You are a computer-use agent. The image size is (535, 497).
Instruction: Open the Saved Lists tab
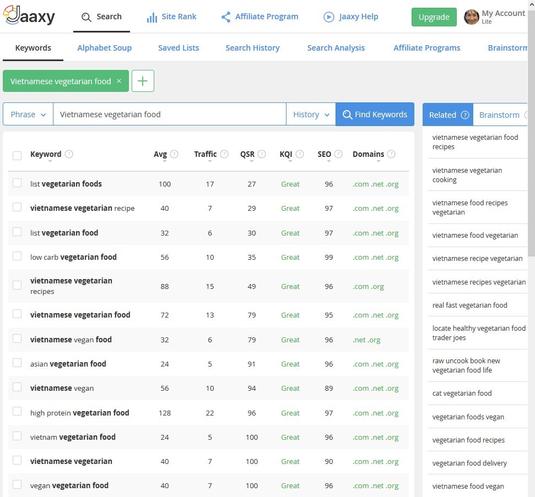179,48
